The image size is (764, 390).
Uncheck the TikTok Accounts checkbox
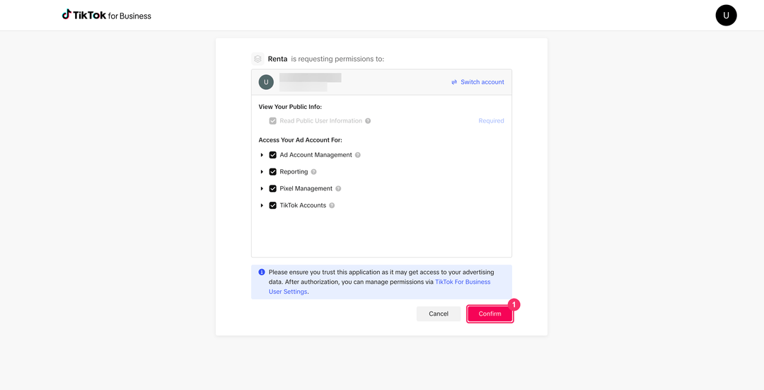click(273, 205)
